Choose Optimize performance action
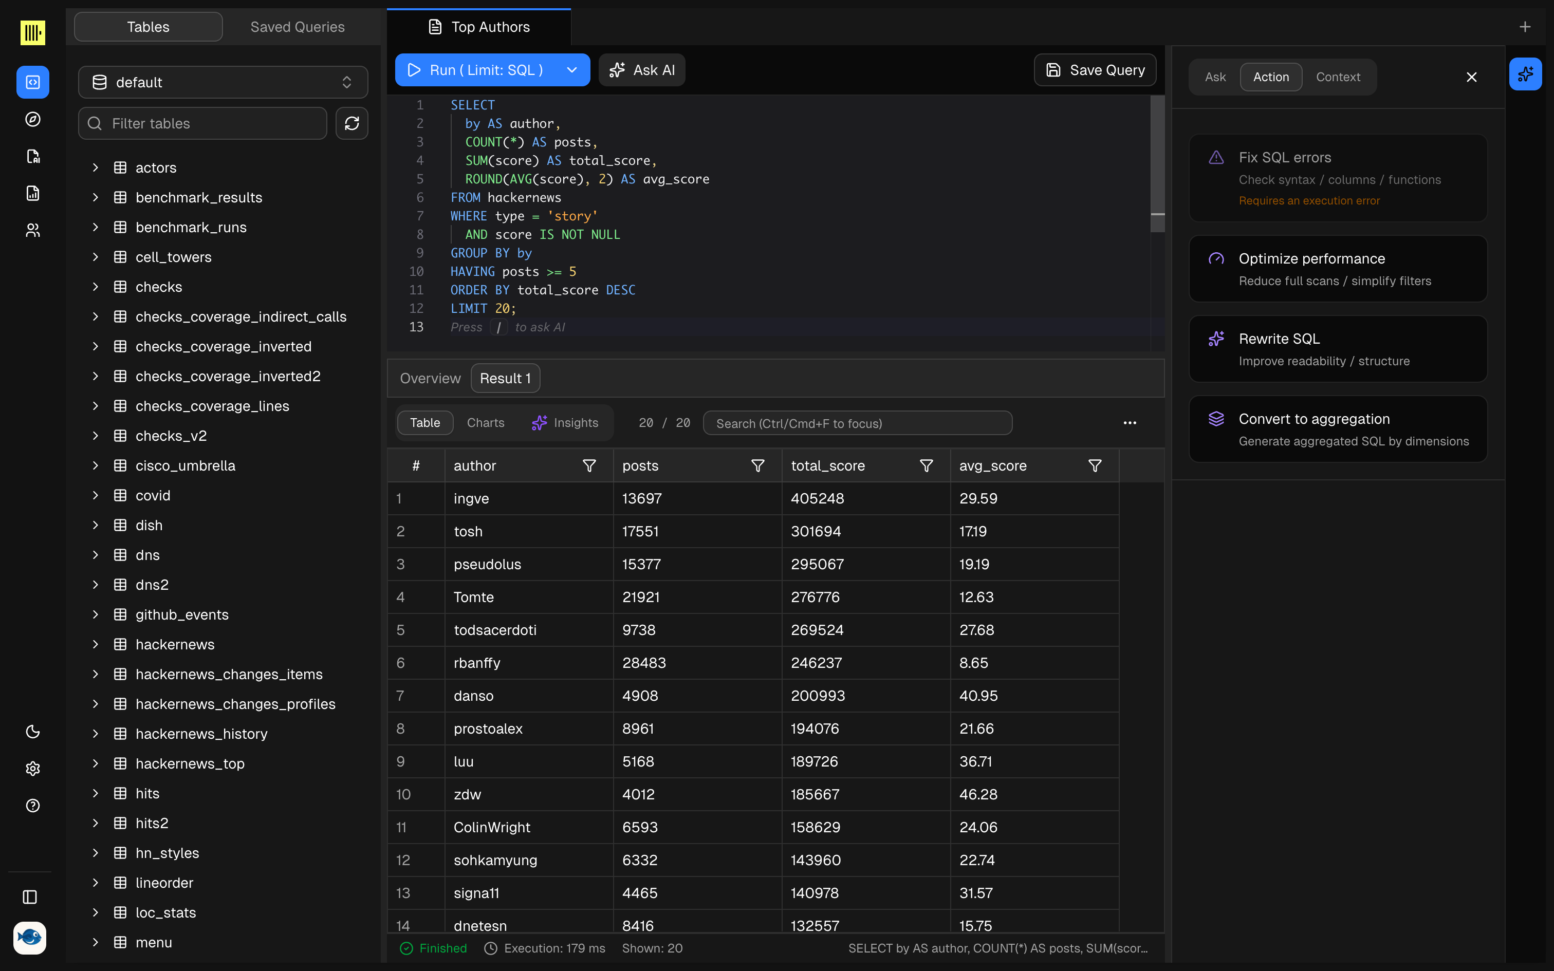1554x971 pixels. click(x=1338, y=269)
